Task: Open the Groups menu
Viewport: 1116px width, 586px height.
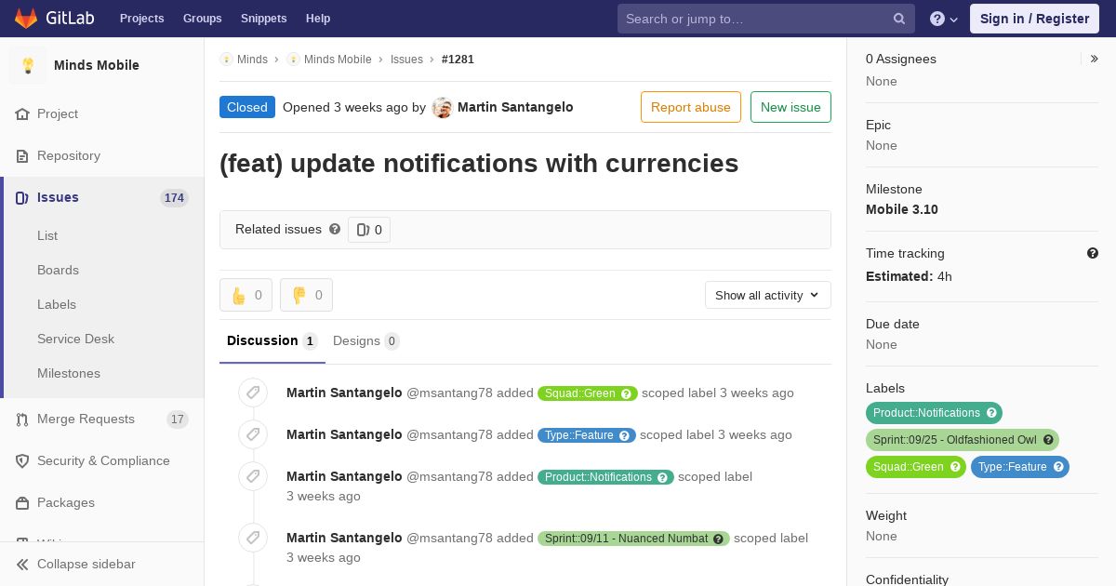Action: click(203, 19)
